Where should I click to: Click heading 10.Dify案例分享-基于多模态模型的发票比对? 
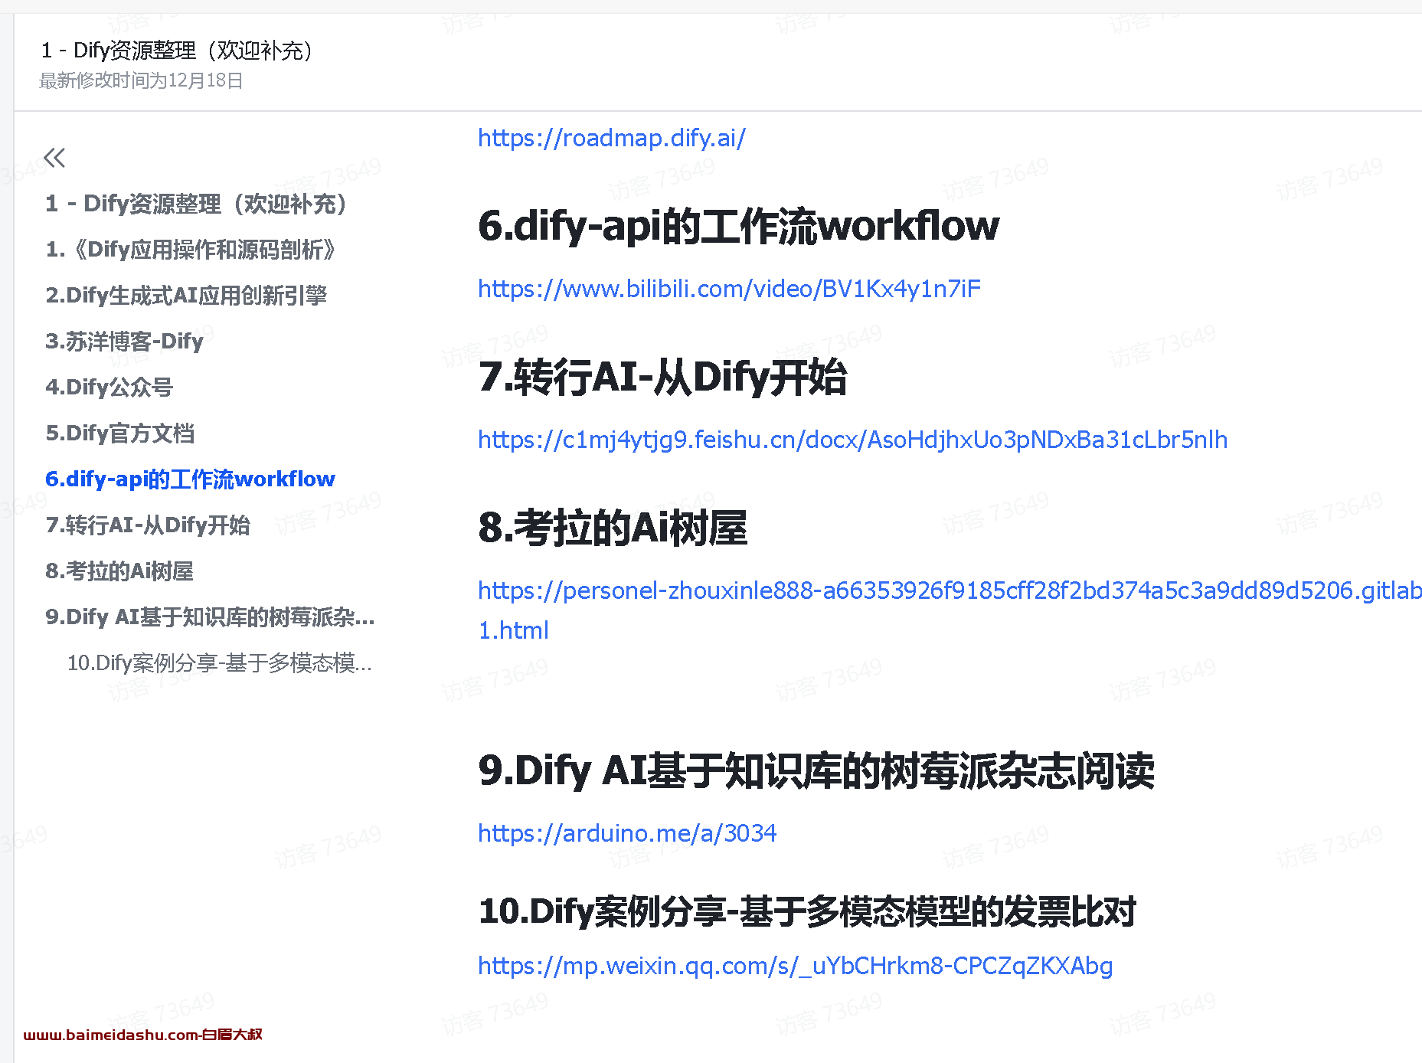click(807, 911)
